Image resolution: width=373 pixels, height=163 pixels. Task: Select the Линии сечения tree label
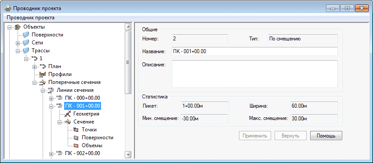click(75, 90)
